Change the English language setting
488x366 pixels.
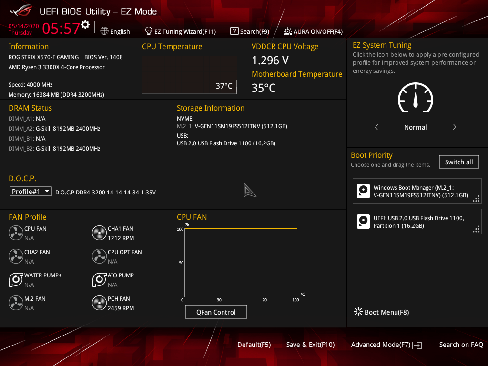tap(120, 31)
